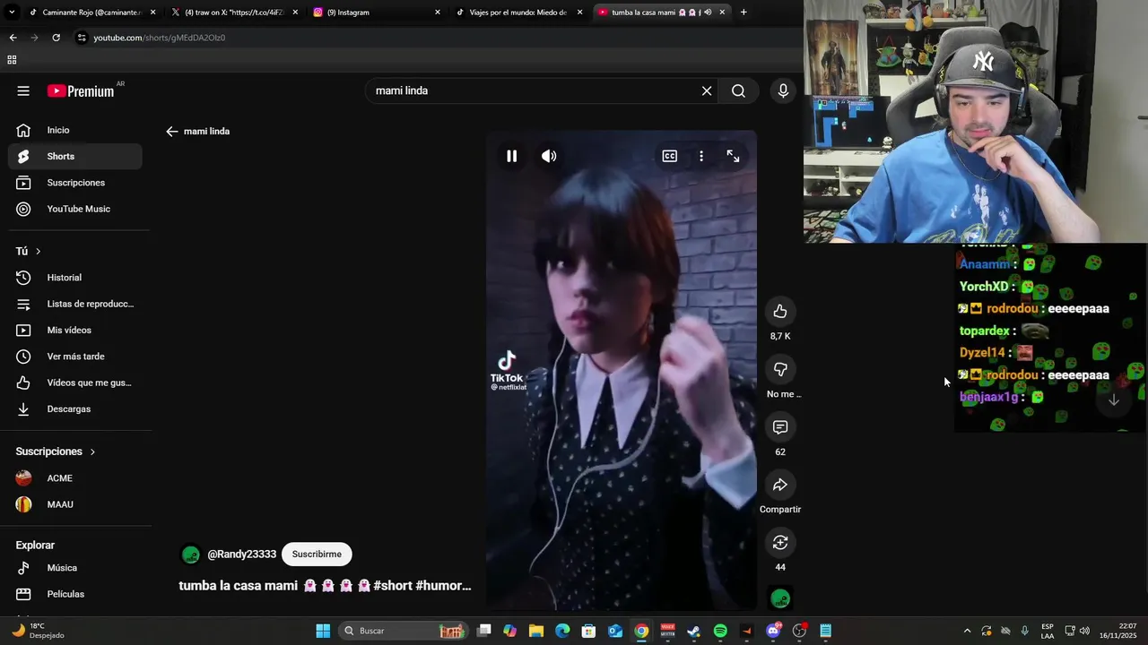The image size is (1148, 645).
Task: Open the browser apps grid icon
Action: (12, 60)
